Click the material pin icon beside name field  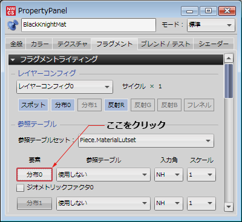click(x=13, y=25)
